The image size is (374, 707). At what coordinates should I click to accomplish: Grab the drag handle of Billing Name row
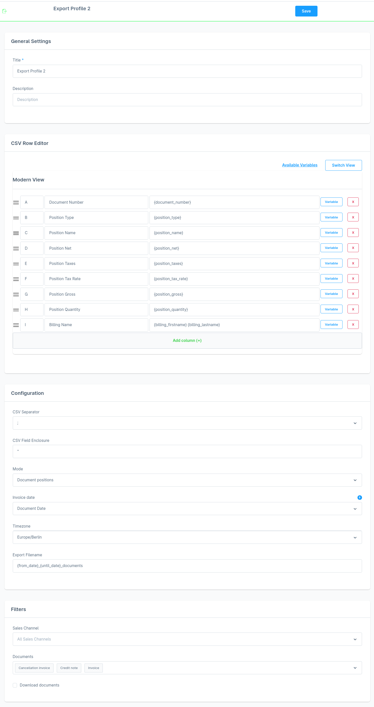point(16,325)
